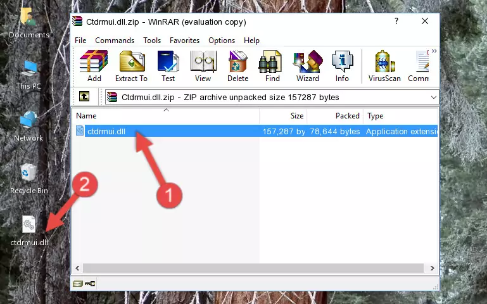Click the 78,644 bytes packed value
Screen dimensions: 487x304
tap(335, 132)
